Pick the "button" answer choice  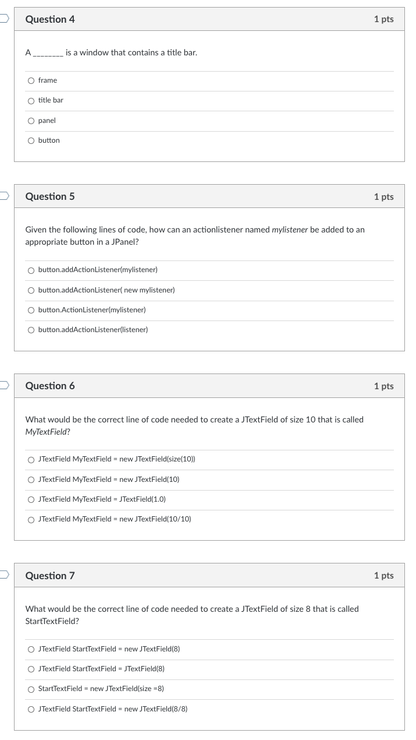click(31, 140)
